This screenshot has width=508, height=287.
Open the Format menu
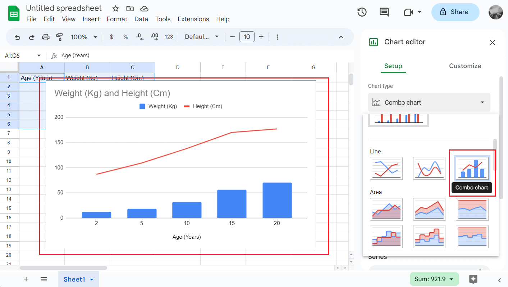pos(117,19)
